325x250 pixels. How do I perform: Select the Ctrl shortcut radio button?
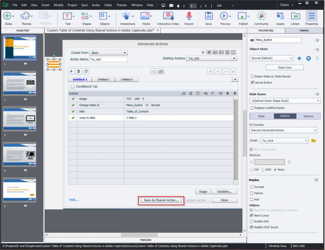pyautogui.click(x=251, y=169)
